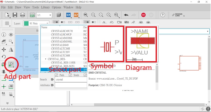Image resolution: width=211 pixels, height=112 pixels.
Task: Click the red Stop command icon
Action: [143, 15]
